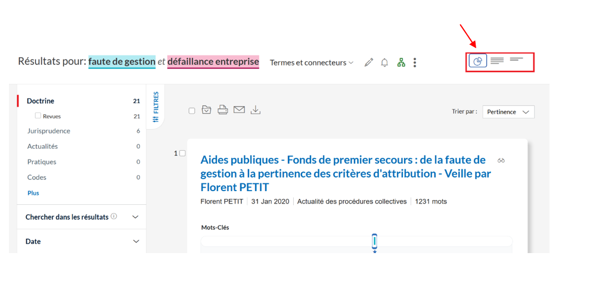Check the checkbox for result 1
Screen dimensions: 596x290
pyautogui.click(x=182, y=154)
